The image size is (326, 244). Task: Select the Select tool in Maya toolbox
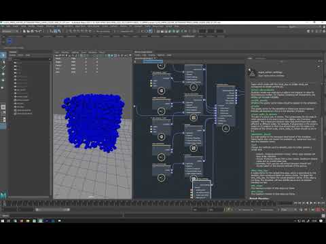click(3, 55)
